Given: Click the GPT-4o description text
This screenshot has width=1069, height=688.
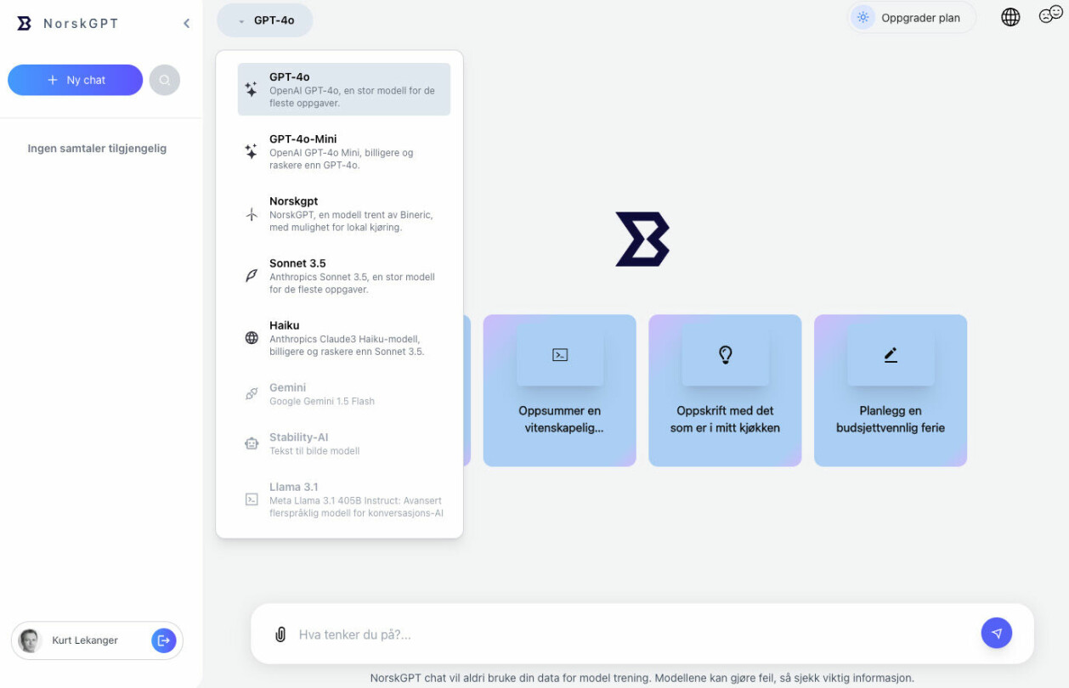Looking at the screenshot, I should pyautogui.click(x=352, y=97).
